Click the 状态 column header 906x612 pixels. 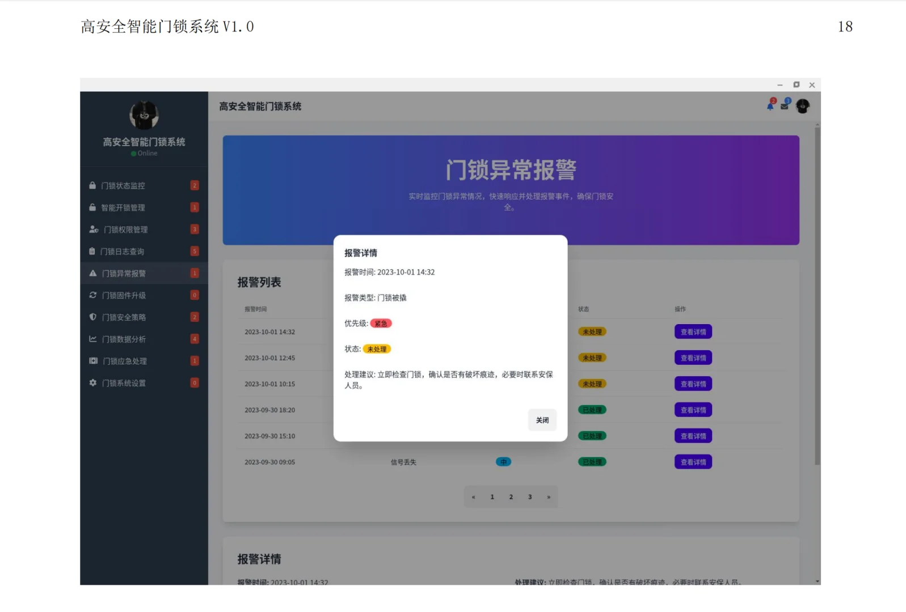coord(584,309)
